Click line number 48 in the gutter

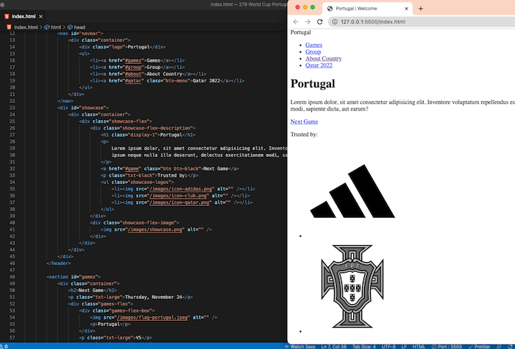tap(13, 277)
